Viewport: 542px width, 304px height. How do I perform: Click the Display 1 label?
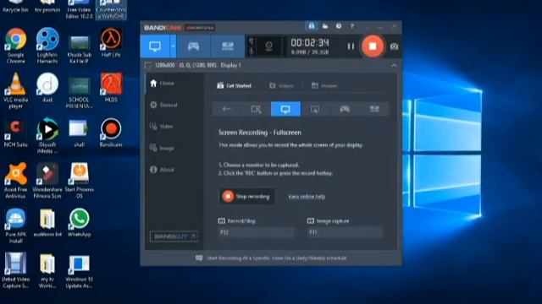tap(230, 65)
